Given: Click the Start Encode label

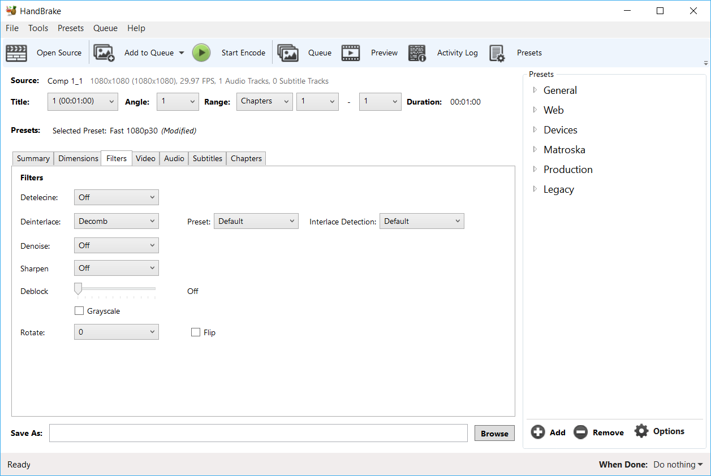Looking at the screenshot, I should tap(243, 53).
